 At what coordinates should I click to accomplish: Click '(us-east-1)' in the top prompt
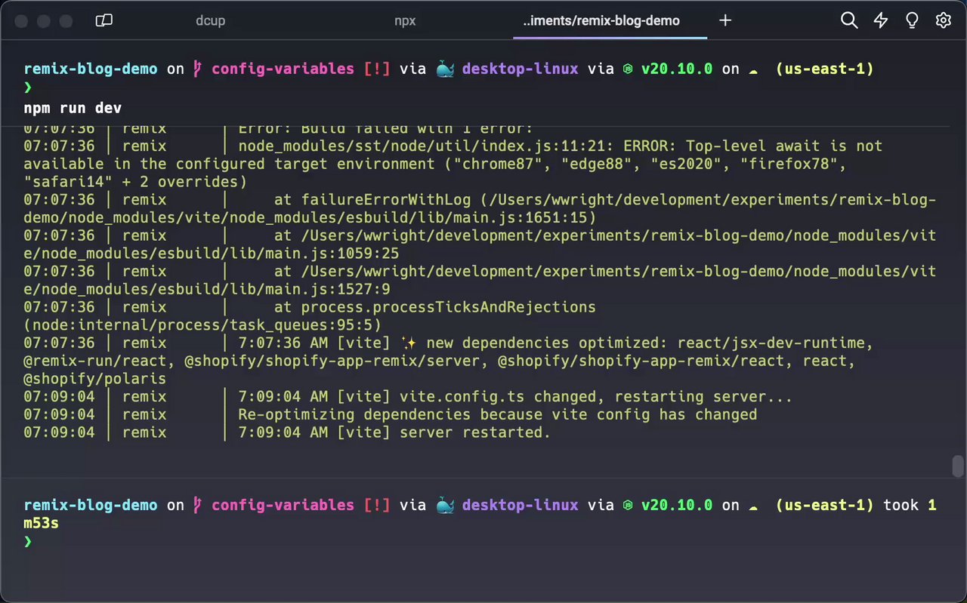(x=825, y=69)
